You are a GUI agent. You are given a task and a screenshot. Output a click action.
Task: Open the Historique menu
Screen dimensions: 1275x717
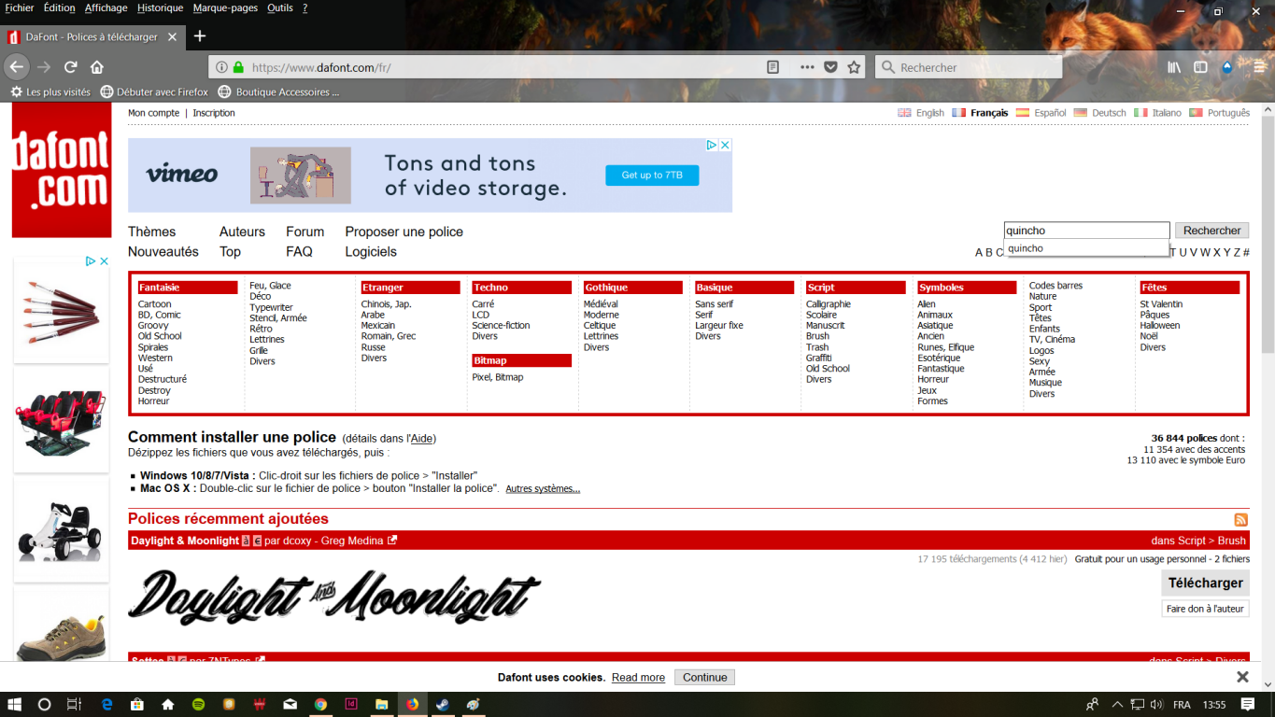click(160, 7)
